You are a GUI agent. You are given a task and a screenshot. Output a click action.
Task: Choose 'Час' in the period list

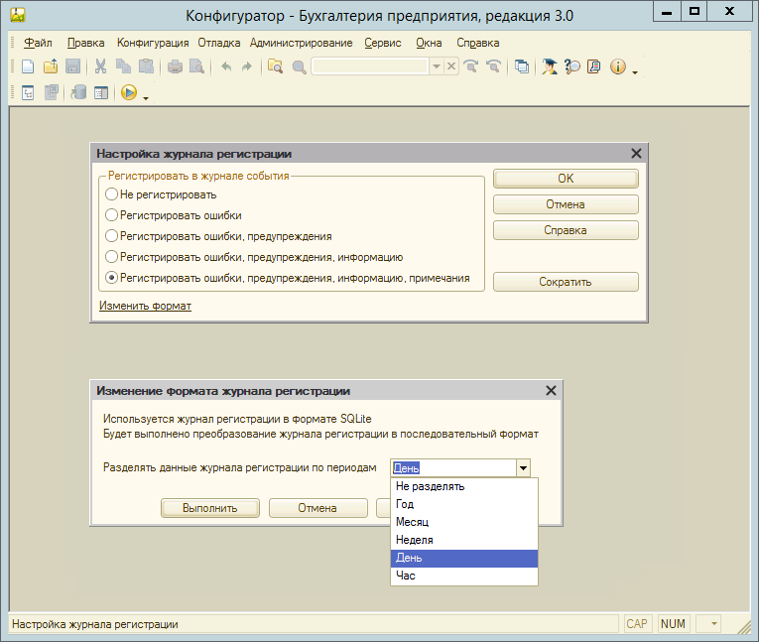464,576
